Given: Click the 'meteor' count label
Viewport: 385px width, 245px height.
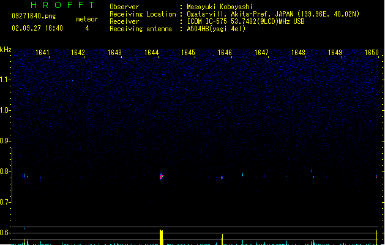Looking at the screenshot, I should pyautogui.click(x=87, y=19).
